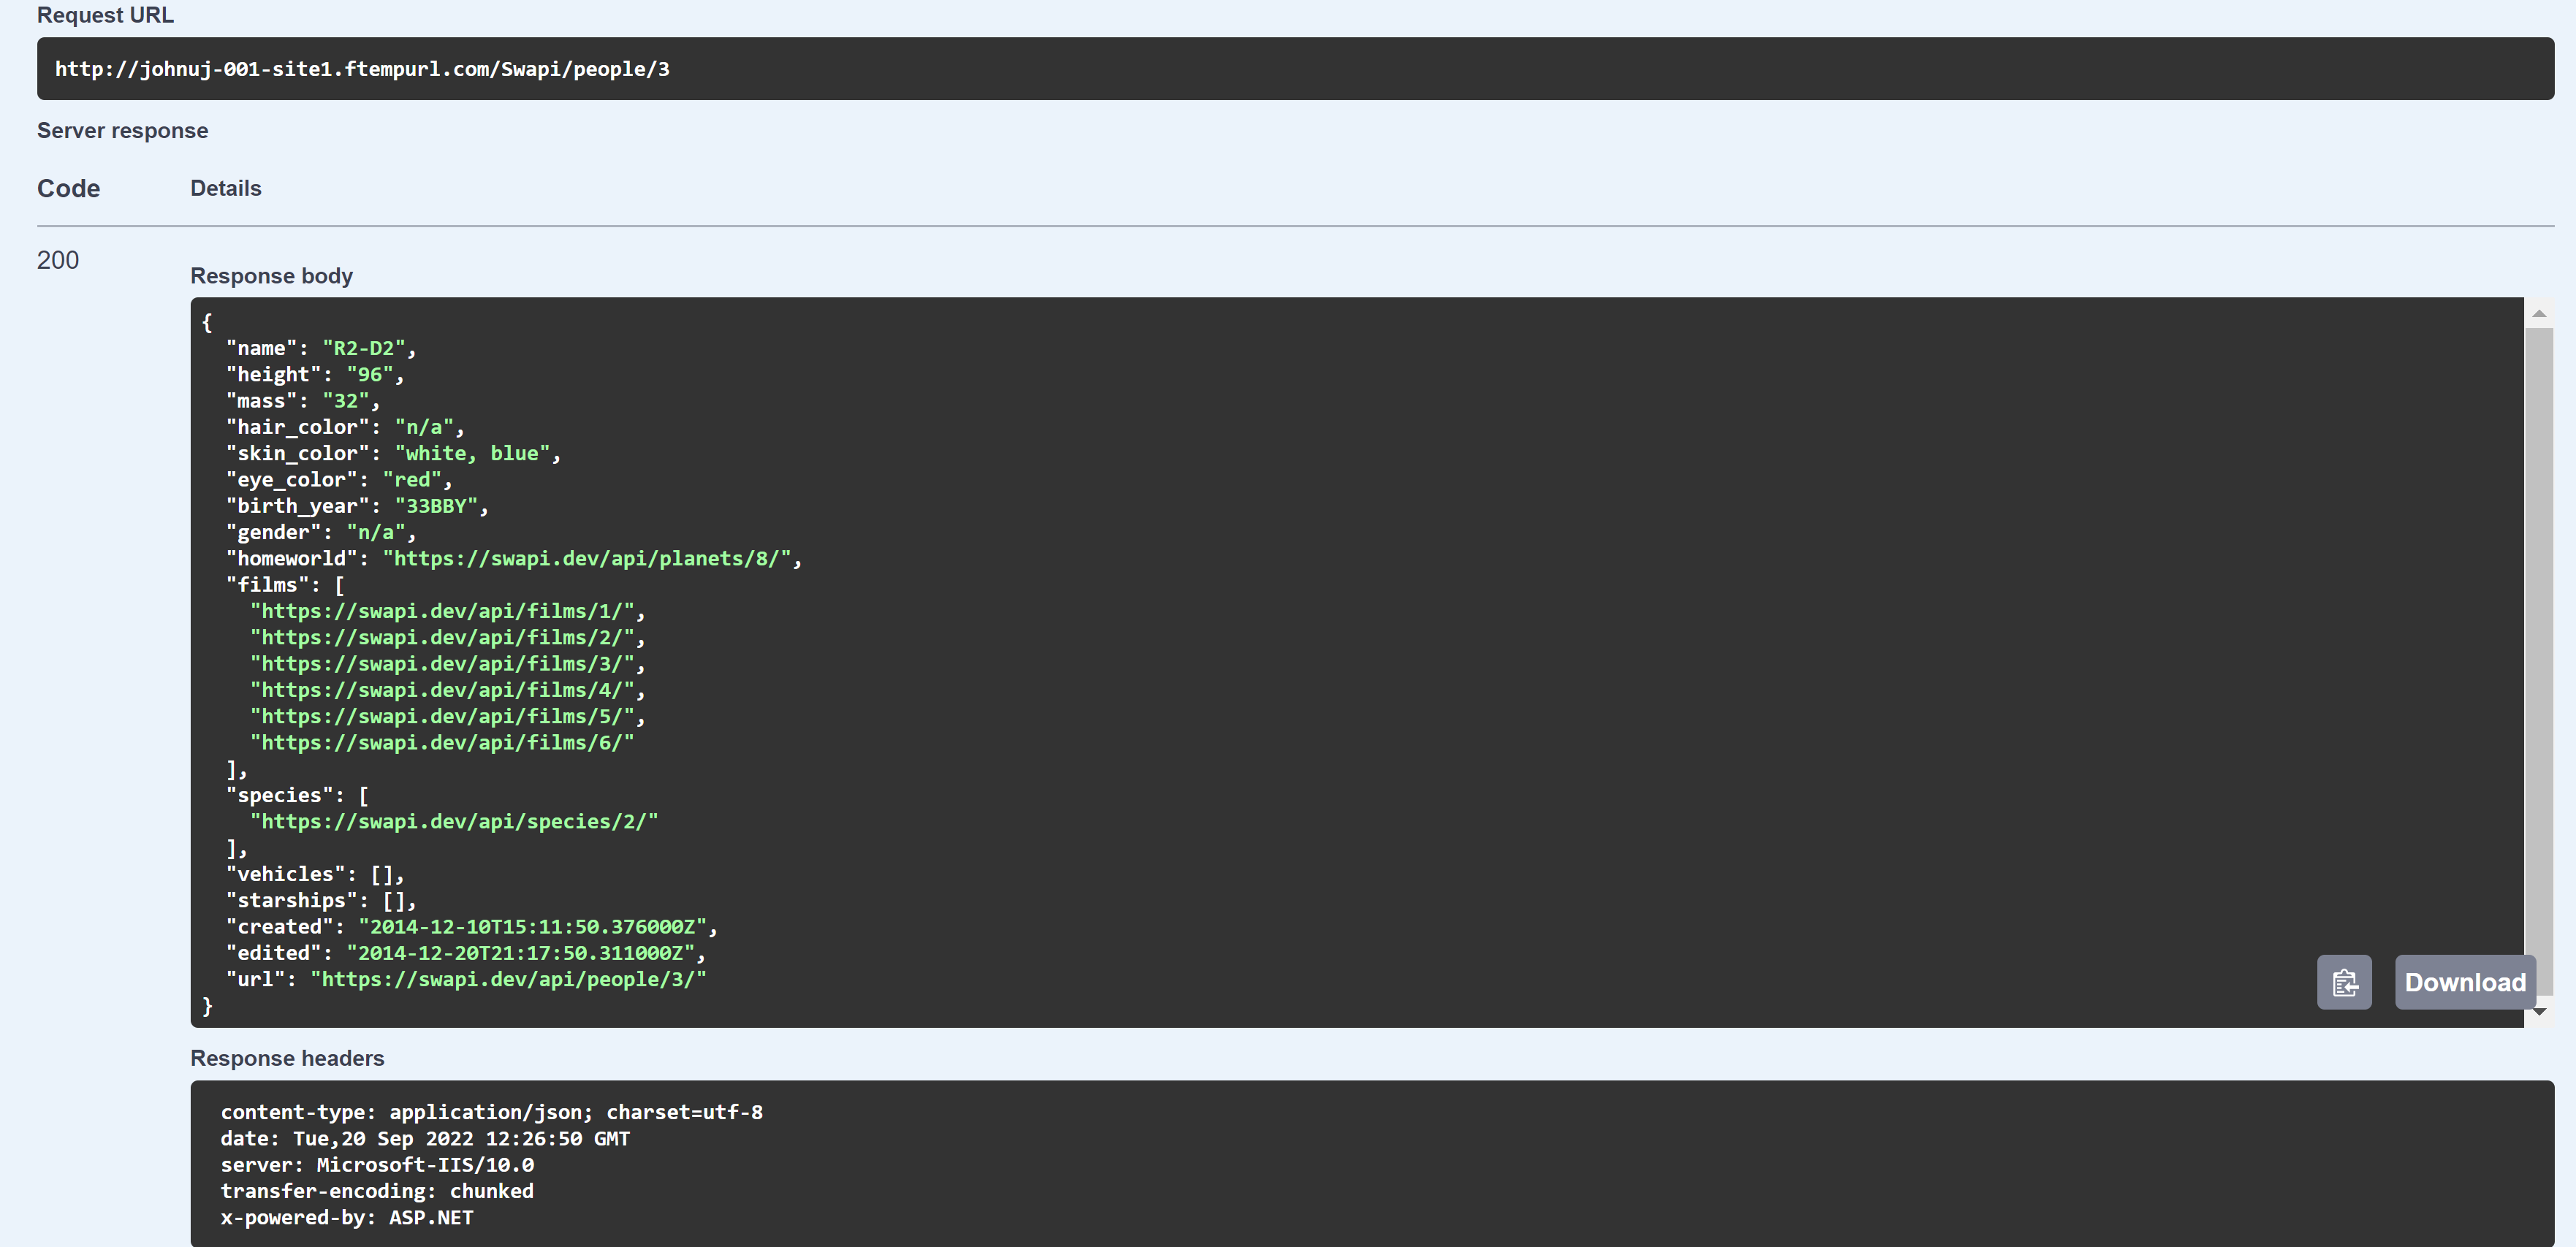Copy response body to clipboard
The height and width of the screenshot is (1247, 2576).
click(2344, 982)
